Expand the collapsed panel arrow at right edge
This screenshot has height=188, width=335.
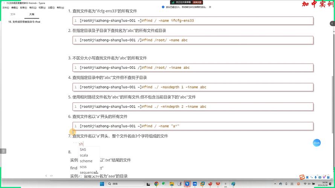[x=332, y=23]
